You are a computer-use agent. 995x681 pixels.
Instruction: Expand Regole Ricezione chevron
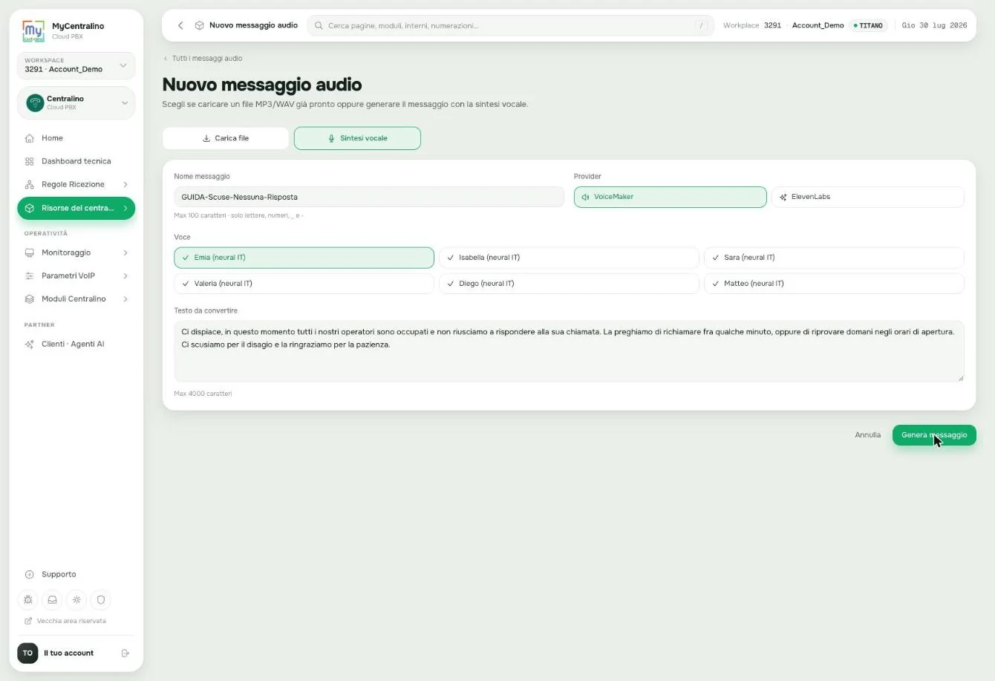(x=125, y=184)
